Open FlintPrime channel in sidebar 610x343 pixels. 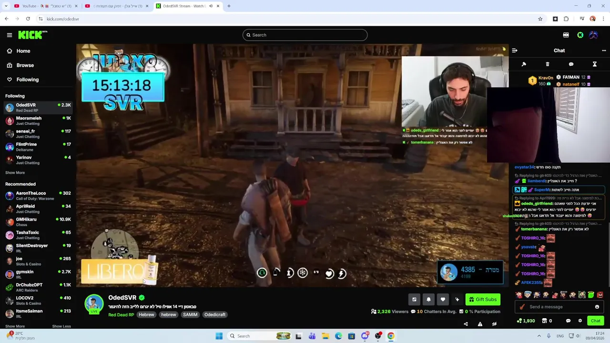point(38,147)
